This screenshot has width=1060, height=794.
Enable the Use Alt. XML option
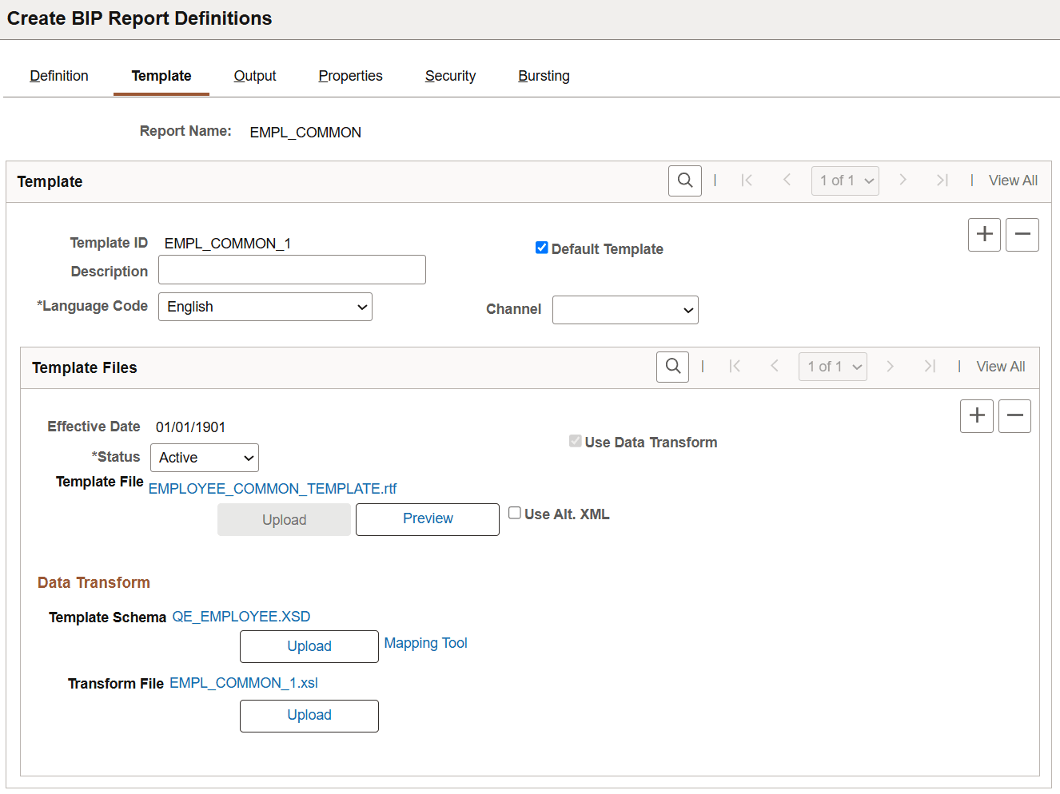(x=515, y=513)
